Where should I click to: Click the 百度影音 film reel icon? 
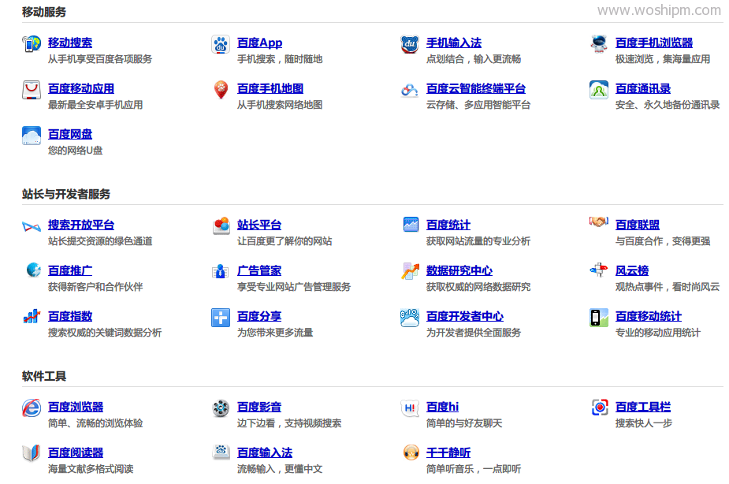(x=221, y=408)
